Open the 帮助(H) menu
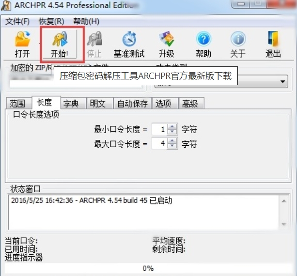Screen dimensions: 297x276 coord(86,21)
